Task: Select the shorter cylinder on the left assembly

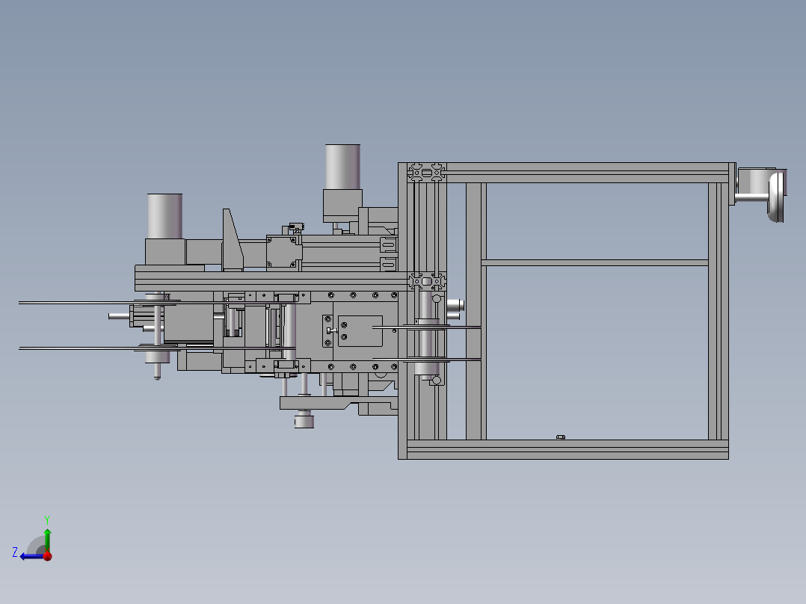Action: coord(165,216)
